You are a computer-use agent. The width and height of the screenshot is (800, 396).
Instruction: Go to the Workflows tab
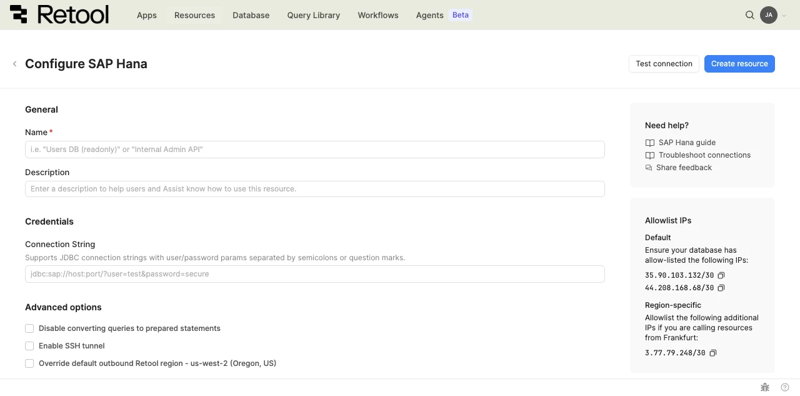click(x=378, y=15)
